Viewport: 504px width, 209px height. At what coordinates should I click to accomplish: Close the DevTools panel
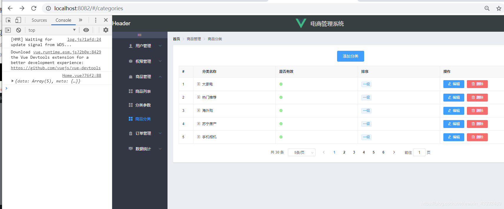pyautogui.click(x=106, y=20)
